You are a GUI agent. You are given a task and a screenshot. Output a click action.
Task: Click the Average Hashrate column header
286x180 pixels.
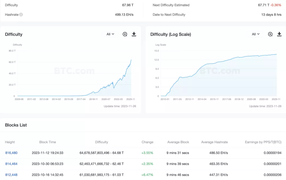[x=214, y=142]
